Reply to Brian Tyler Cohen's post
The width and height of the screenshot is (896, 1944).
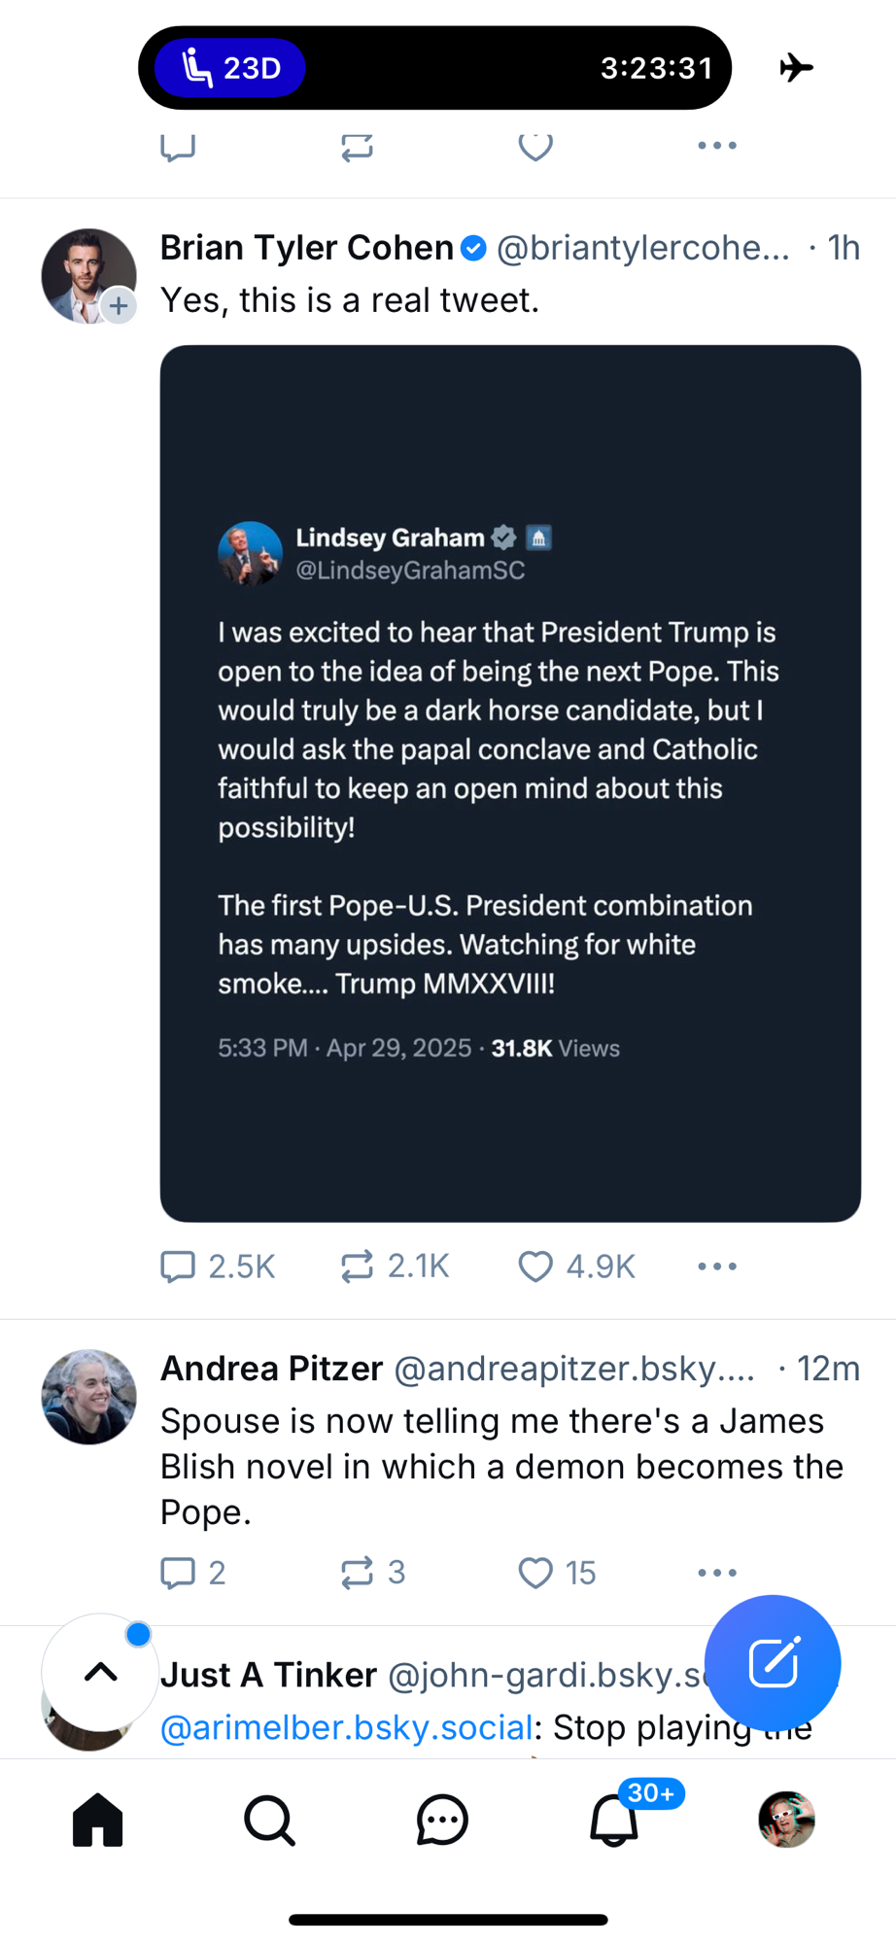point(178,1267)
